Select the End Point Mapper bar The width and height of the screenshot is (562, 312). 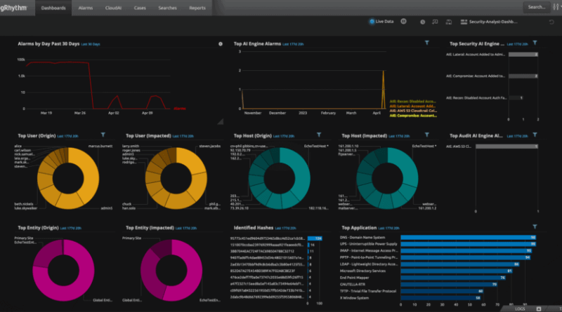(x=453, y=278)
